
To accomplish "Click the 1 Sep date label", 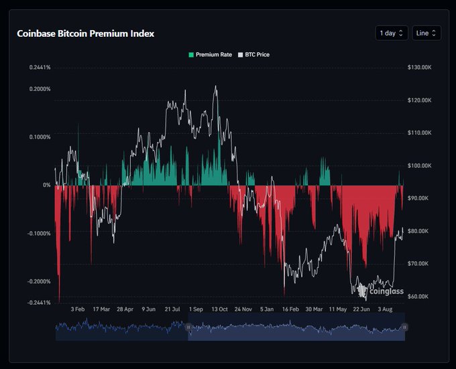I will pos(196,309).
